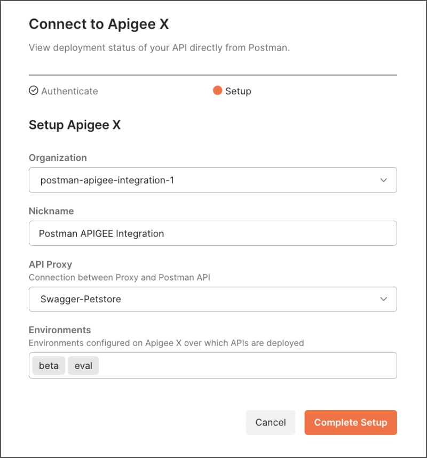Click the Complete Setup button
The height and width of the screenshot is (458, 427).
pos(351,422)
